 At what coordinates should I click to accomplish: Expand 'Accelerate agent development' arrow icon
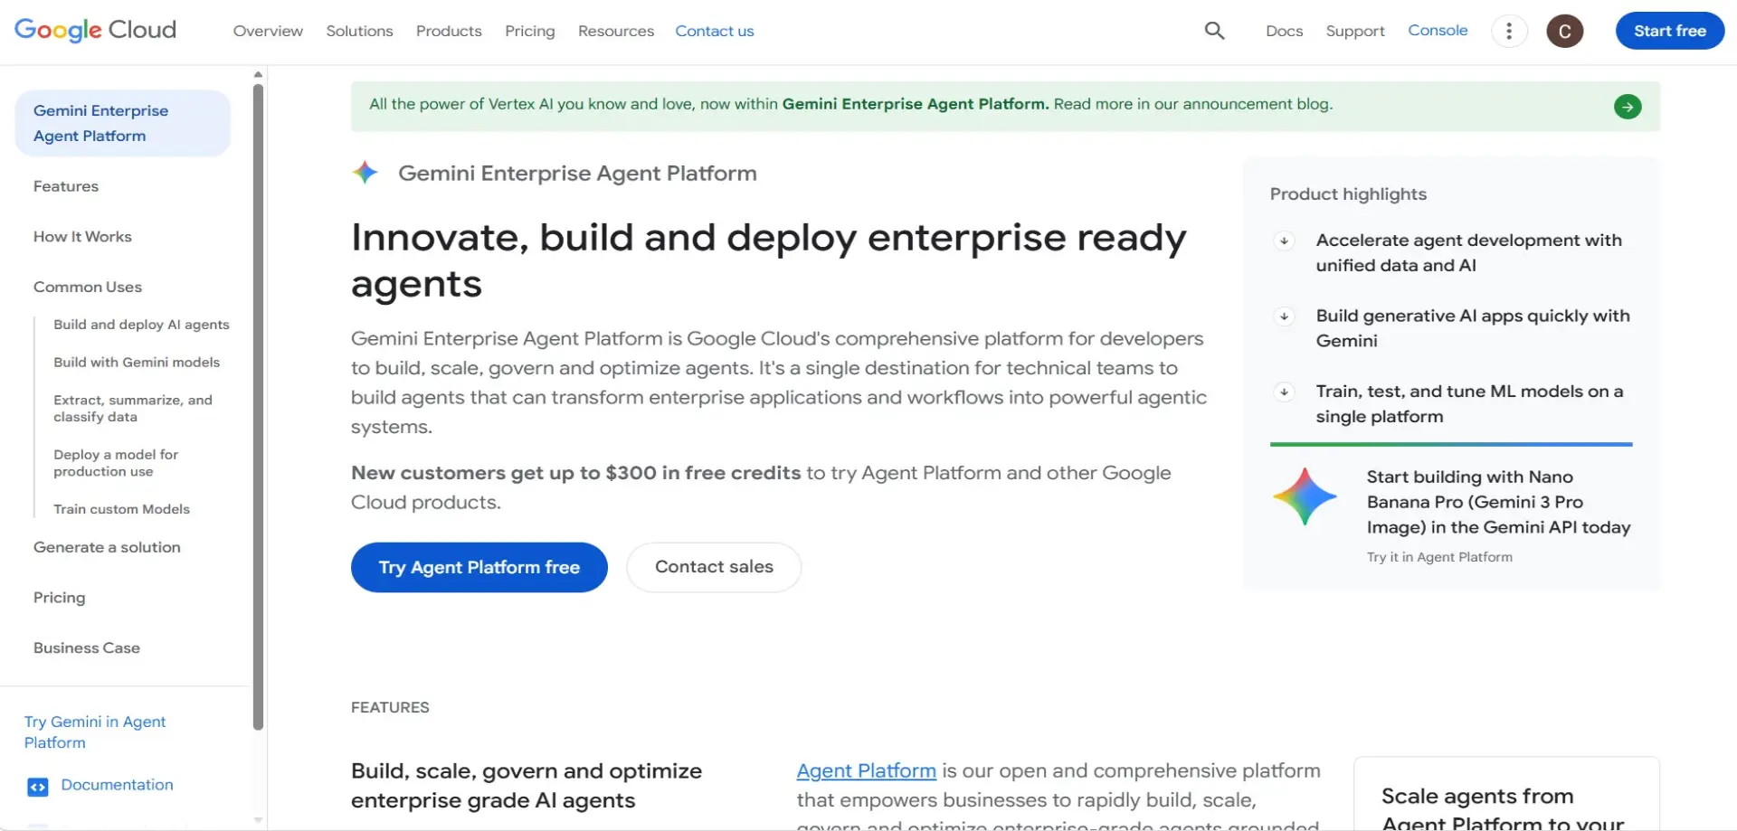1283,241
